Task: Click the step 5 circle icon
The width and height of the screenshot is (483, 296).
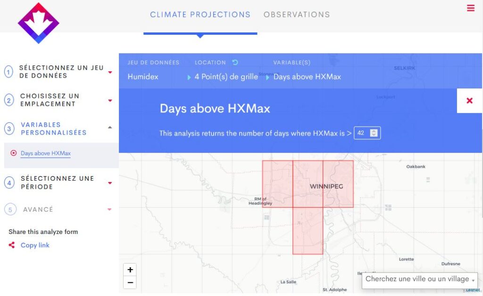Action: [10, 209]
